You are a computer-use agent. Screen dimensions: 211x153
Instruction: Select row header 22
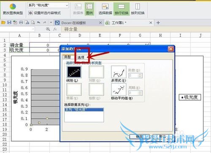pyautogui.click(x=5, y=144)
